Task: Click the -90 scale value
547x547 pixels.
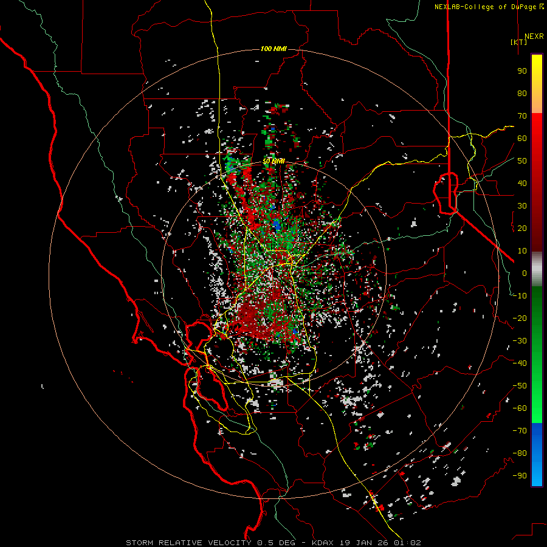Action: tap(520, 476)
